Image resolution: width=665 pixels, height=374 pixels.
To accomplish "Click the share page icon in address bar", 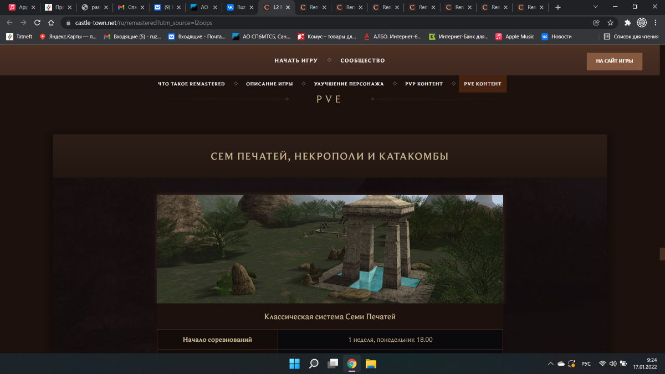I will (596, 23).
